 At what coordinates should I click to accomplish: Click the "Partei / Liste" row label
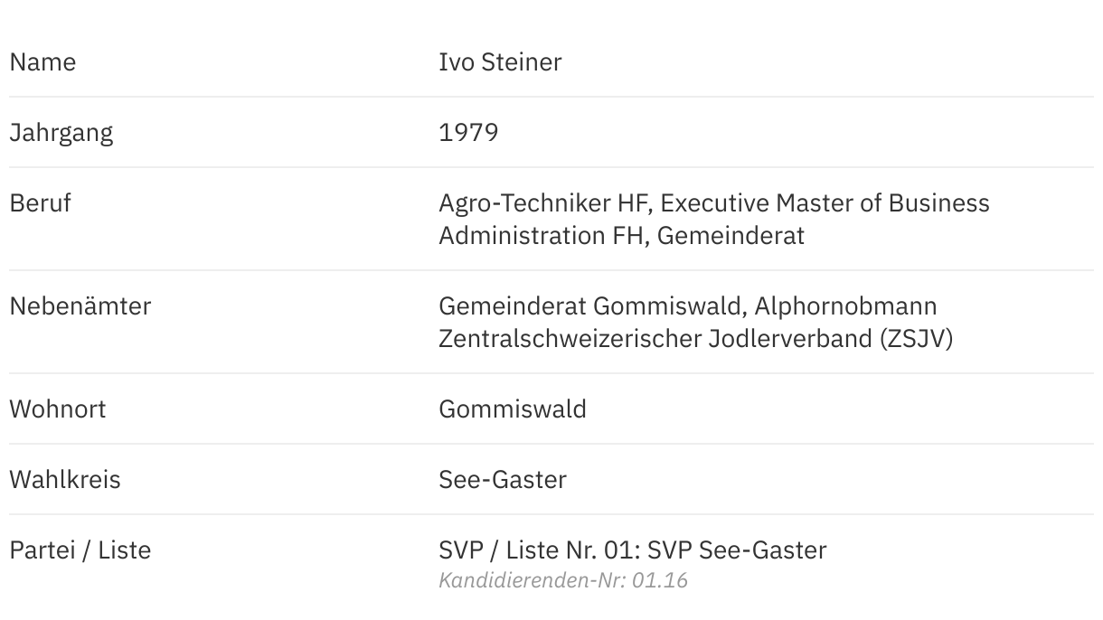coord(80,550)
